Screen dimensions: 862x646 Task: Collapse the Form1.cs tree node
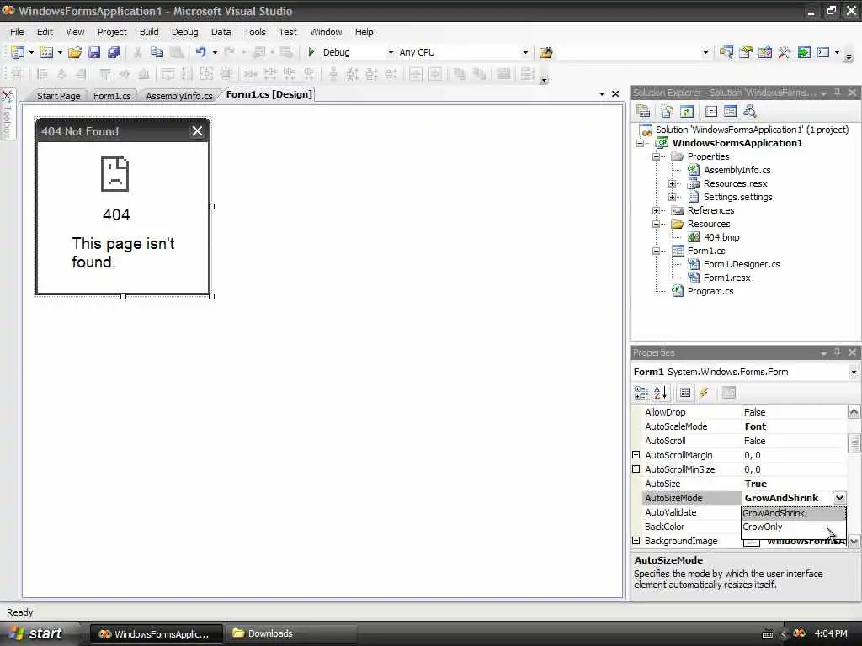[656, 251]
